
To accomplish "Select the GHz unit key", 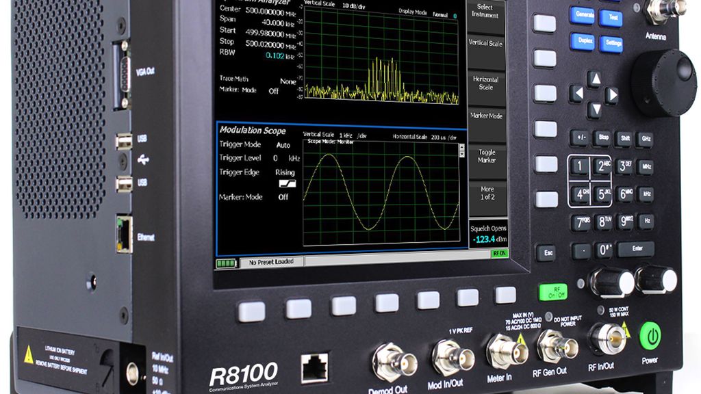I will point(646,140).
